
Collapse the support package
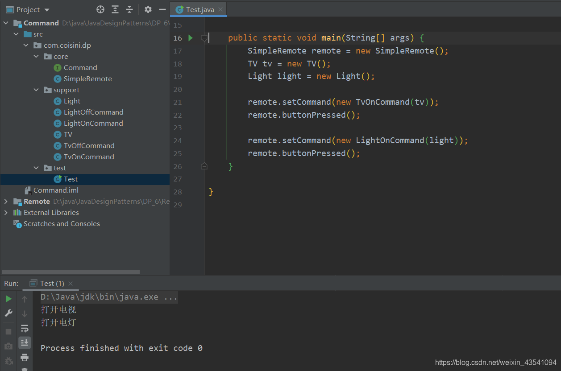pos(36,90)
